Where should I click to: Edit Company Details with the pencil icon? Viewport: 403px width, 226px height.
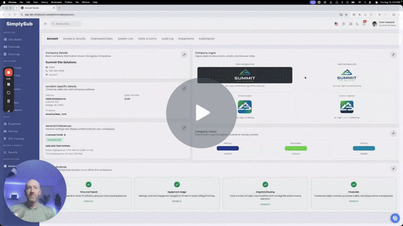pyautogui.click(x=184, y=55)
